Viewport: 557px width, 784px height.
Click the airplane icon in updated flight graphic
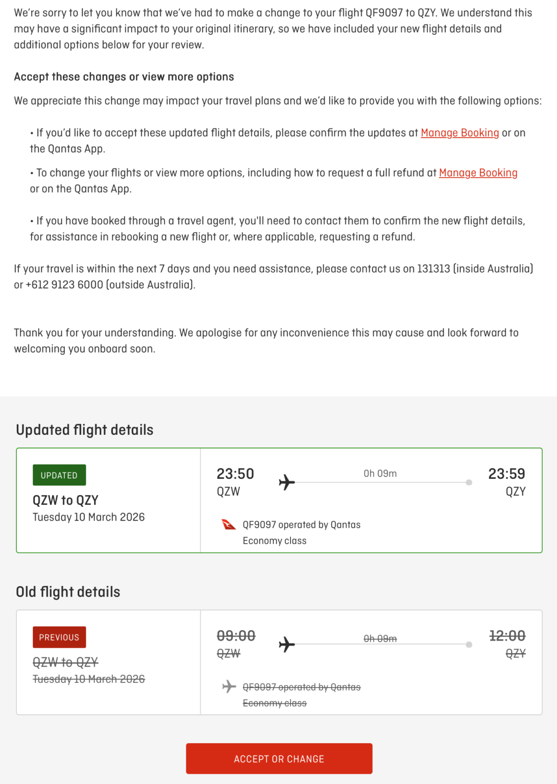pyautogui.click(x=287, y=481)
